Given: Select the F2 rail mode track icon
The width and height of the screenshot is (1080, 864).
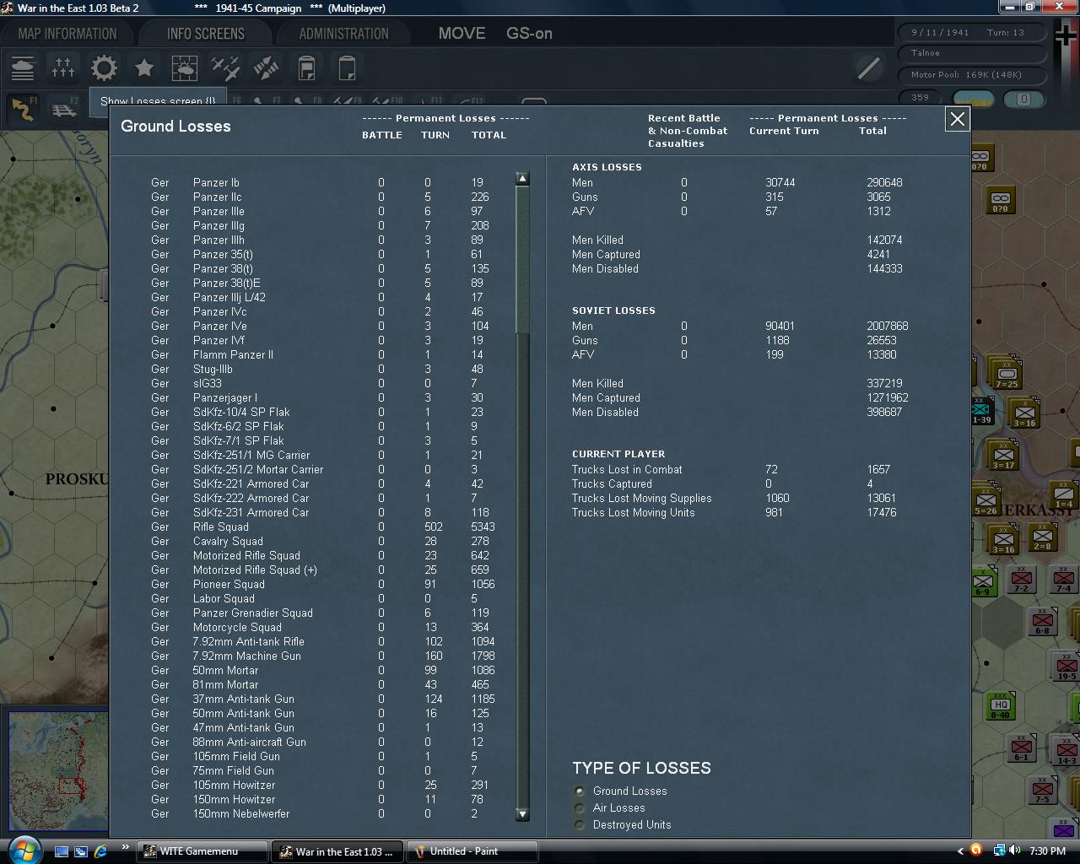Looking at the screenshot, I should coord(64,109).
